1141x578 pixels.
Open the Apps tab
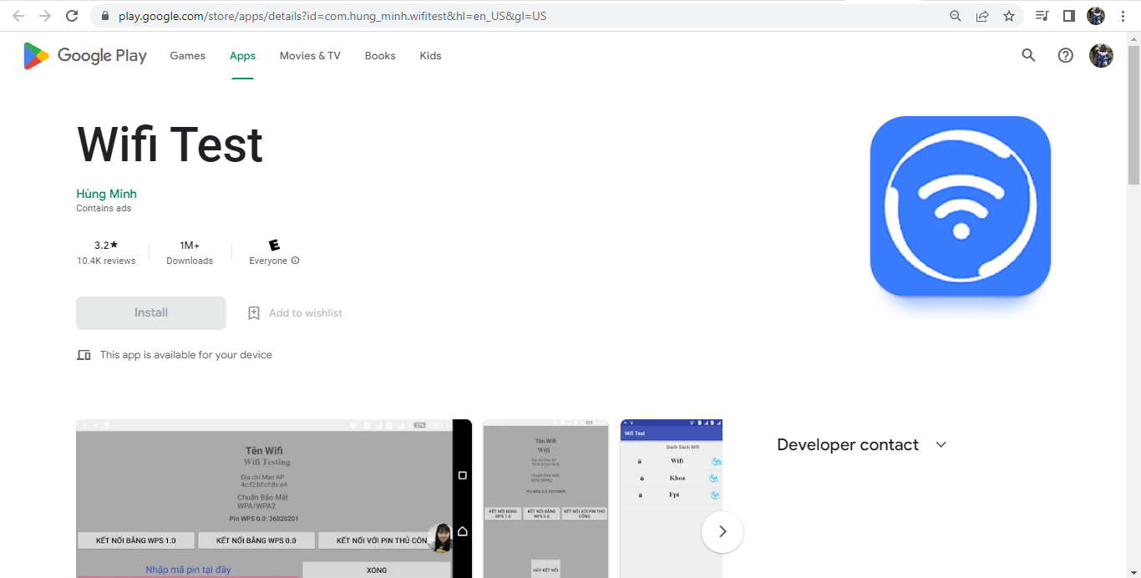click(242, 56)
